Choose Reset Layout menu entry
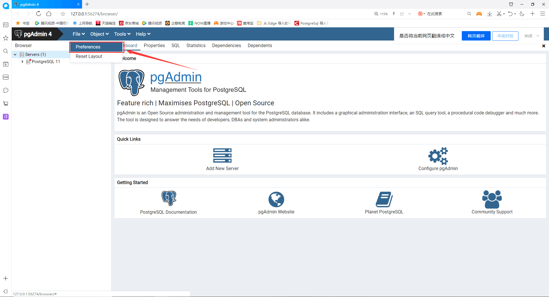Screen dimensions: 549x297 (96, 56)
